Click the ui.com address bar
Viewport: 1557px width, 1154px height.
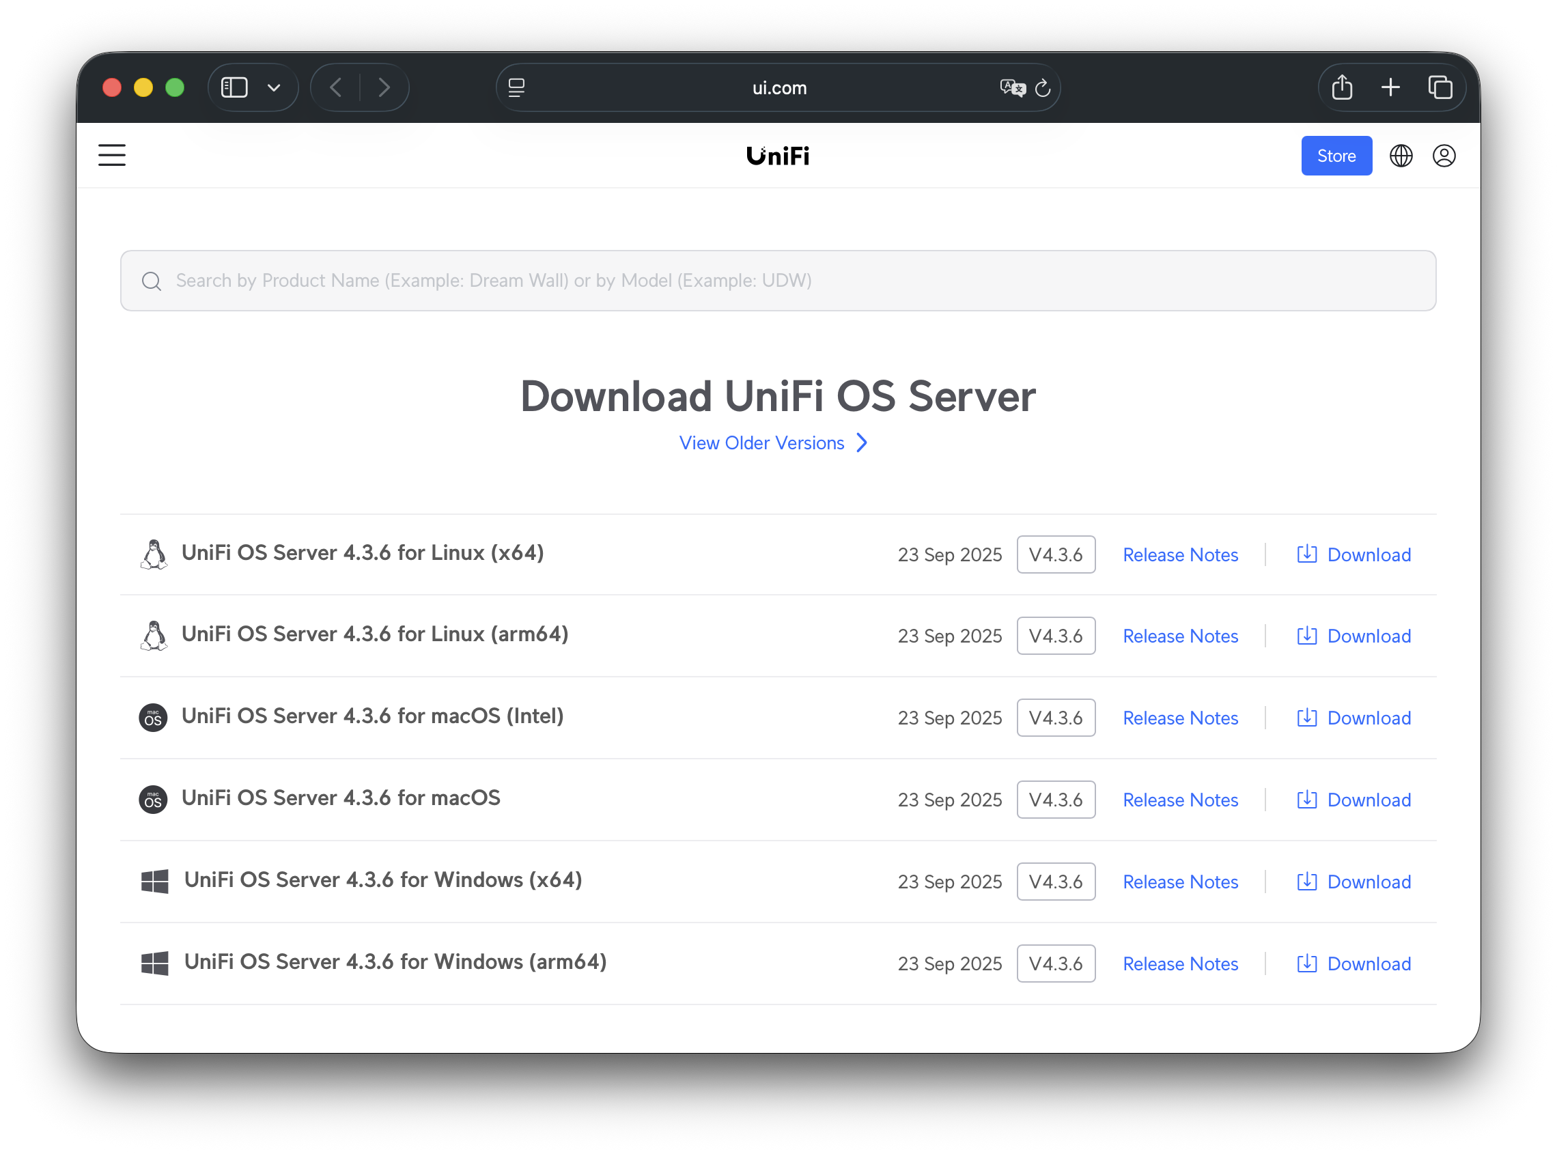tap(778, 88)
